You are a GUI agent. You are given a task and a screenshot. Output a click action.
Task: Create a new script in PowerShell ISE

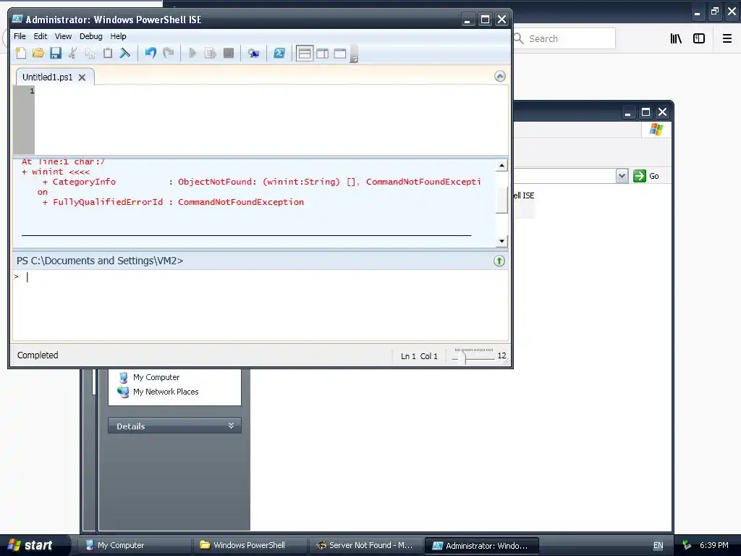coord(21,54)
